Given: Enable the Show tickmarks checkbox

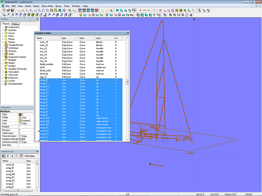Looking at the screenshot, I should [x=20, y=136].
